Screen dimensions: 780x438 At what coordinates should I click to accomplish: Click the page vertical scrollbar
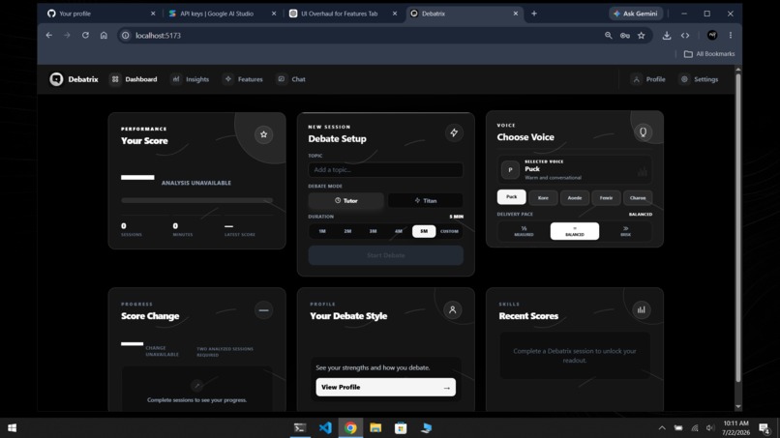[x=738, y=227]
